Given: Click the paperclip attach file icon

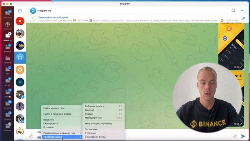Looking at the screenshot, I should pyautogui.click(x=31, y=136).
